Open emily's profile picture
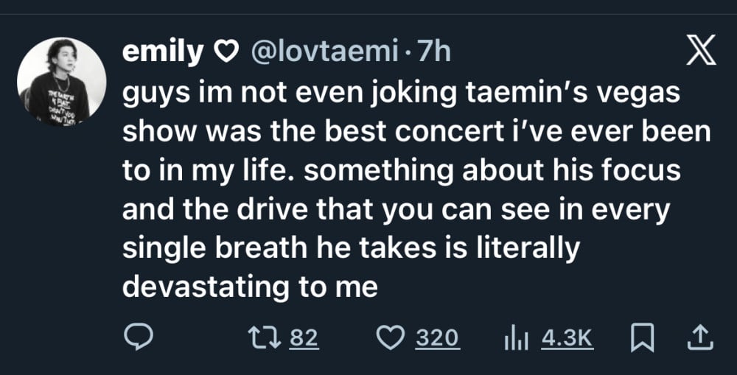 (x=62, y=83)
